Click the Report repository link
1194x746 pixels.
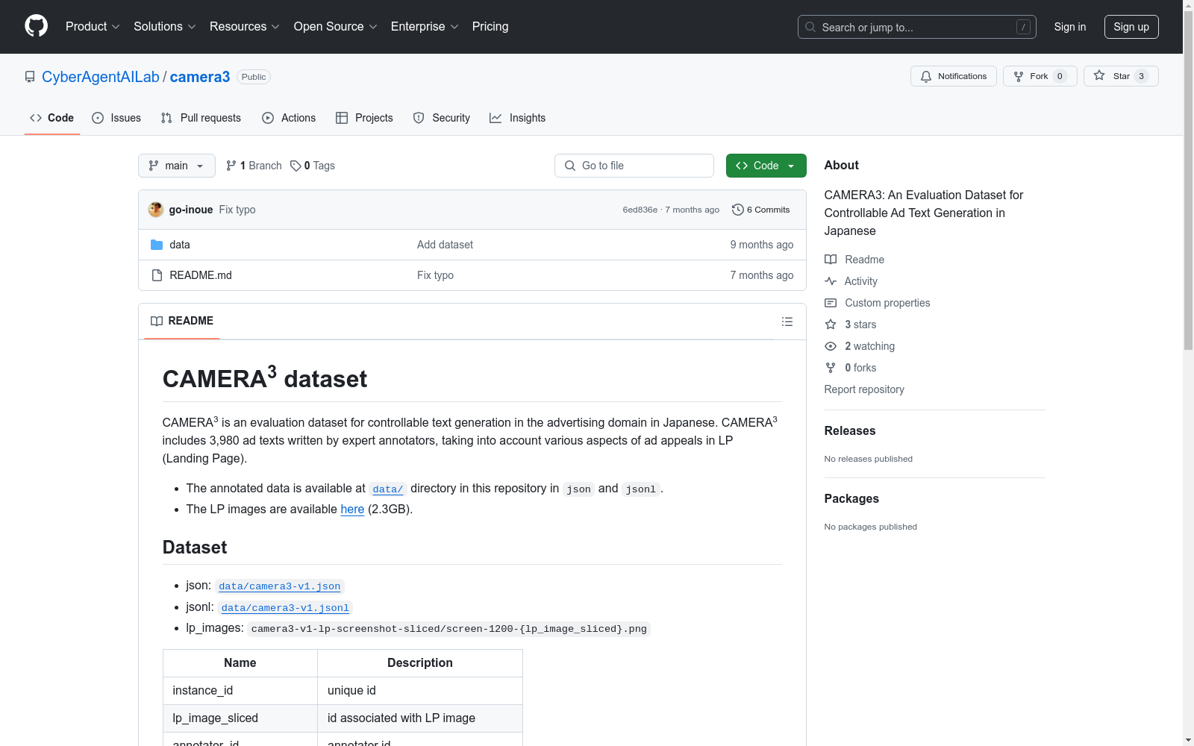pyautogui.click(x=864, y=389)
